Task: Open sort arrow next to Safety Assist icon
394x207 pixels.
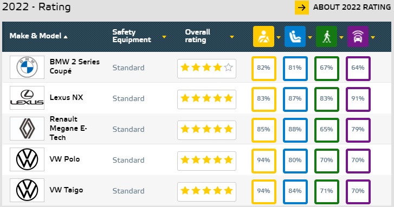Action: click(373, 38)
